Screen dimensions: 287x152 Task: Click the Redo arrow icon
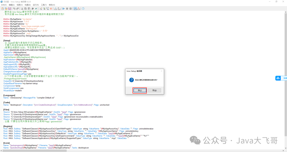click(x=18, y=8)
